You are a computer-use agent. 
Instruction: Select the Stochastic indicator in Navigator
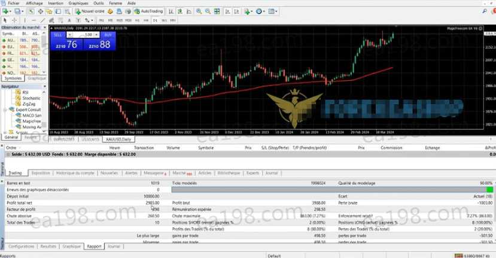pyautogui.click(x=31, y=98)
